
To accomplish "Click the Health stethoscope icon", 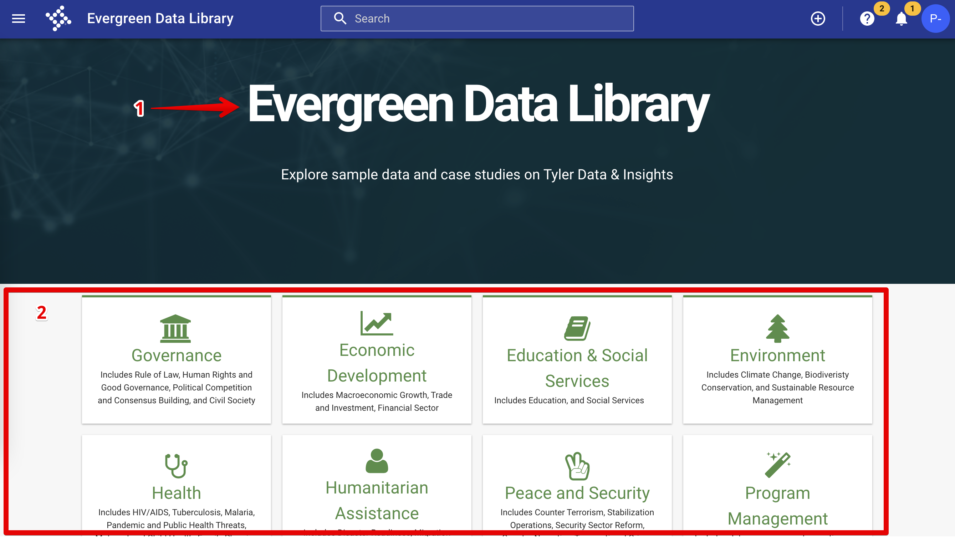I will [177, 466].
